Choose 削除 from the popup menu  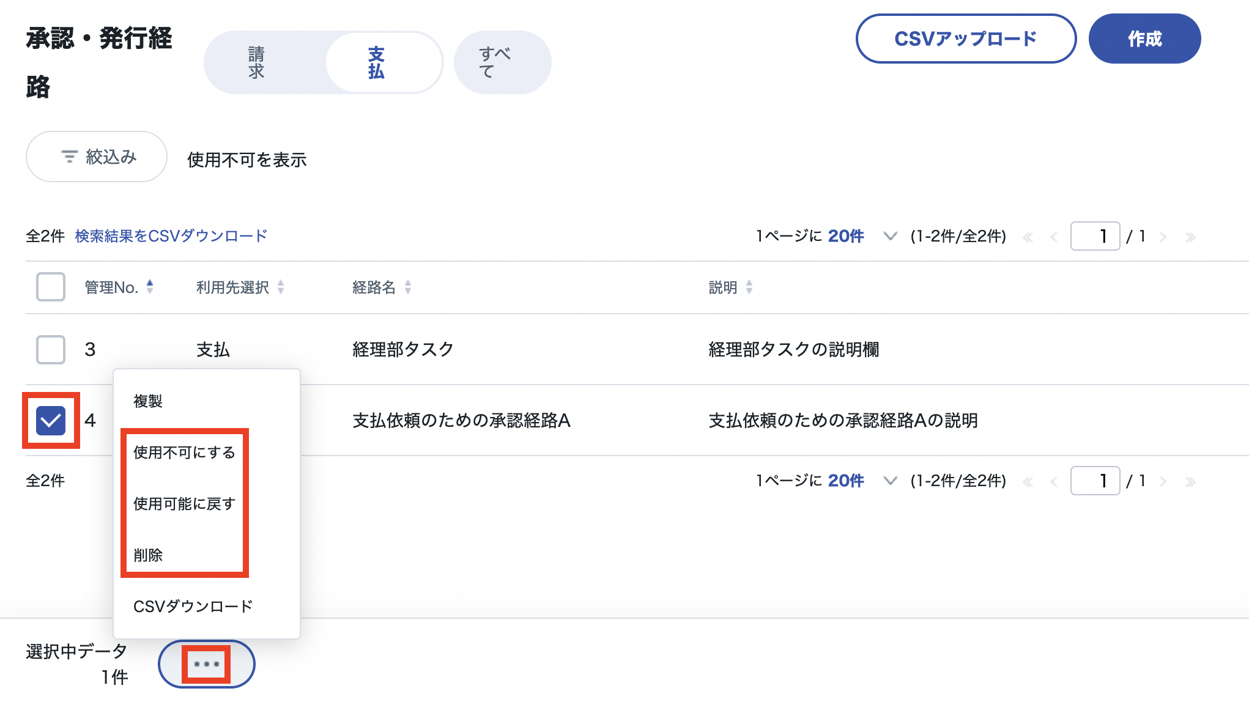click(x=207, y=555)
